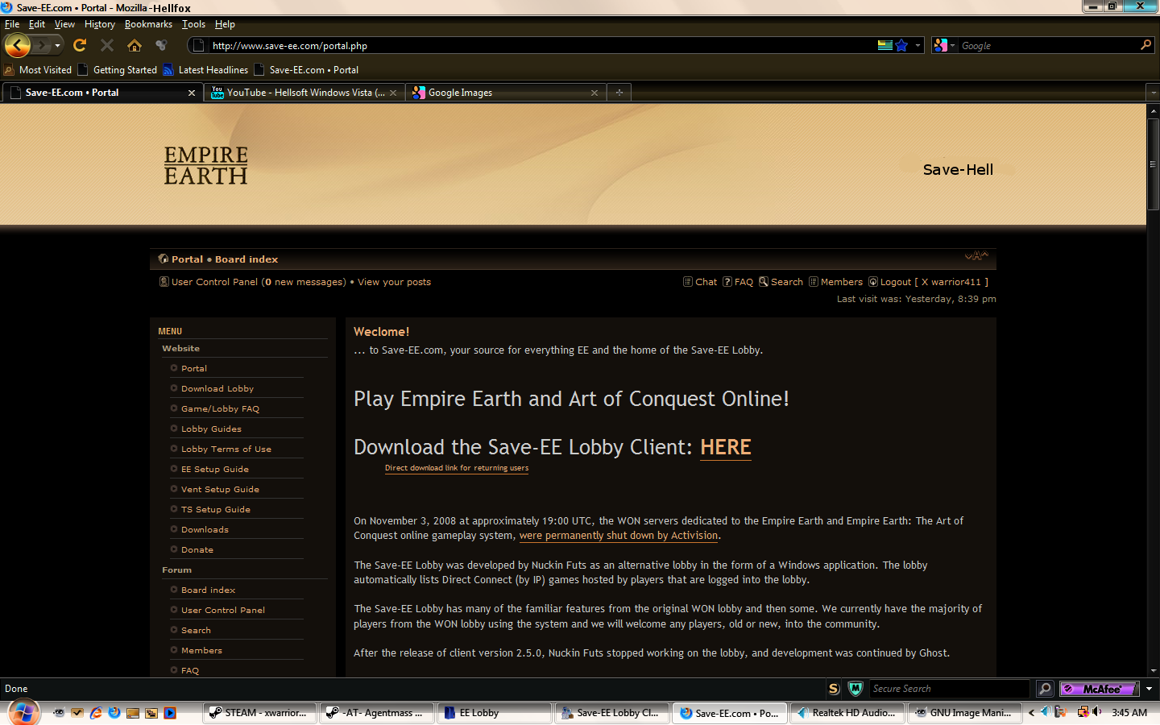Open GNU Image Manipulation taskbar button
Screen dimensions: 1160x725
(964, 713)
